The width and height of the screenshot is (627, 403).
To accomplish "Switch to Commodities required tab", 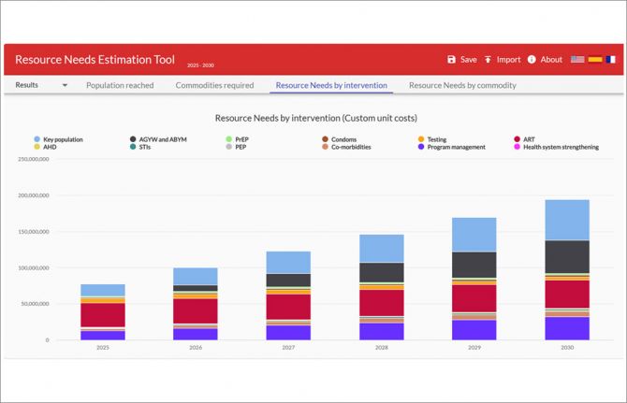I will 214,85.
